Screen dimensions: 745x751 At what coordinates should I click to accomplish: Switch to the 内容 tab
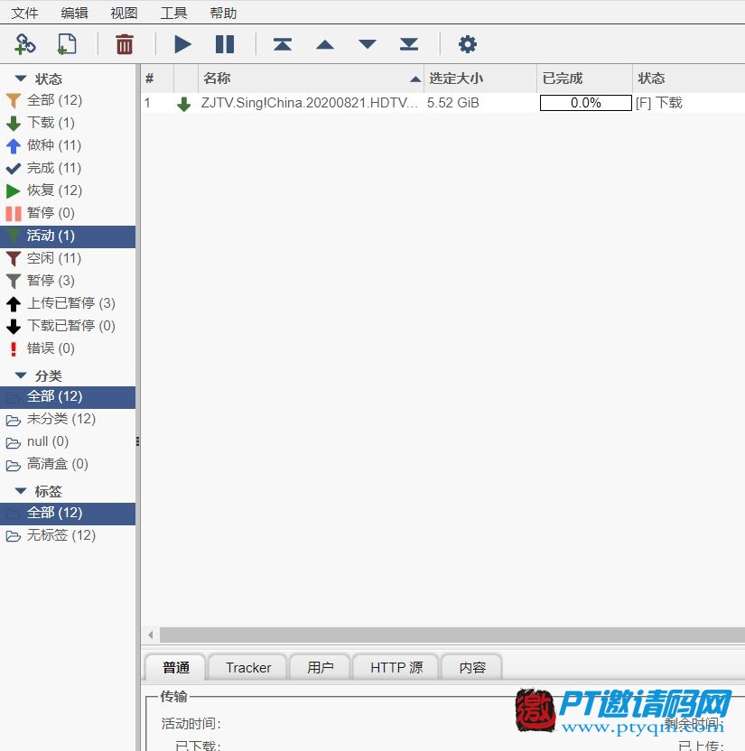[472, 667]
